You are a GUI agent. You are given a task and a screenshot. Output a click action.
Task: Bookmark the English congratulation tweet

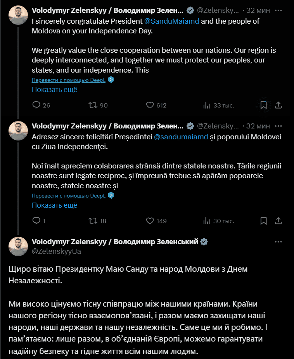click(263, 105)
